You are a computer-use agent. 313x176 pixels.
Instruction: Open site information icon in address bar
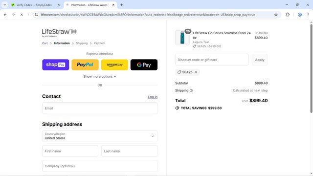click(x=36, y=15)
